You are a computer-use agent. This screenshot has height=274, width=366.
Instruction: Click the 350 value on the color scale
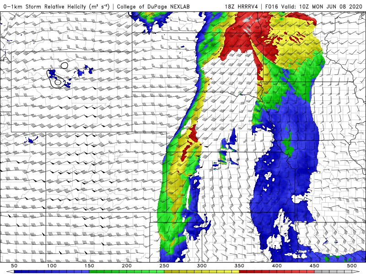tap(239, 266)
